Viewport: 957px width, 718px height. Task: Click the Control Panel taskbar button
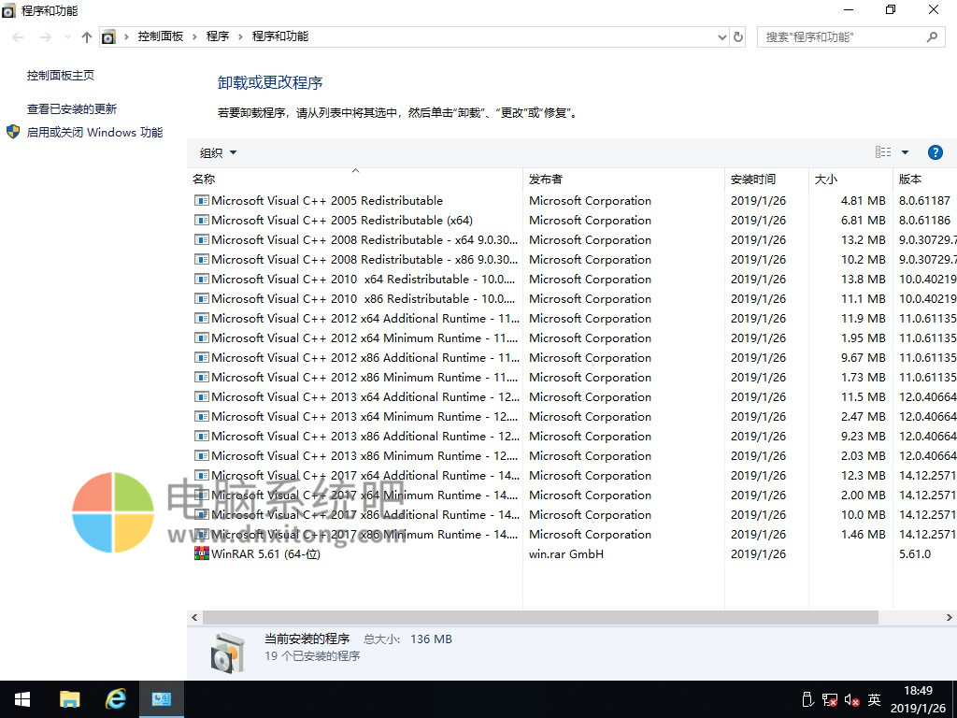point(161,699)
